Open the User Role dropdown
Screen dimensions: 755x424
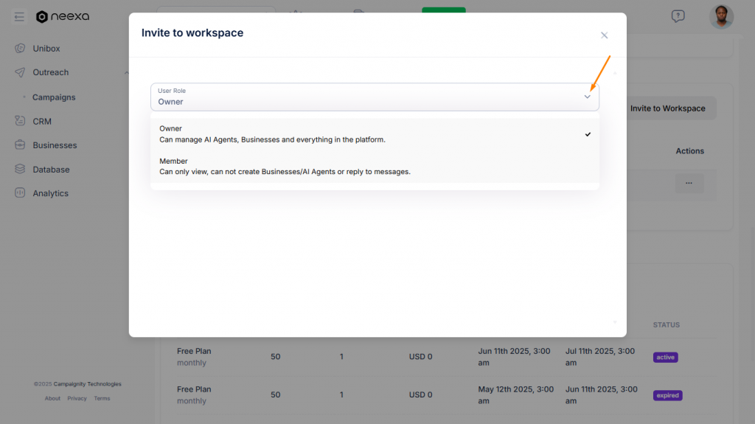click(375, 97)
